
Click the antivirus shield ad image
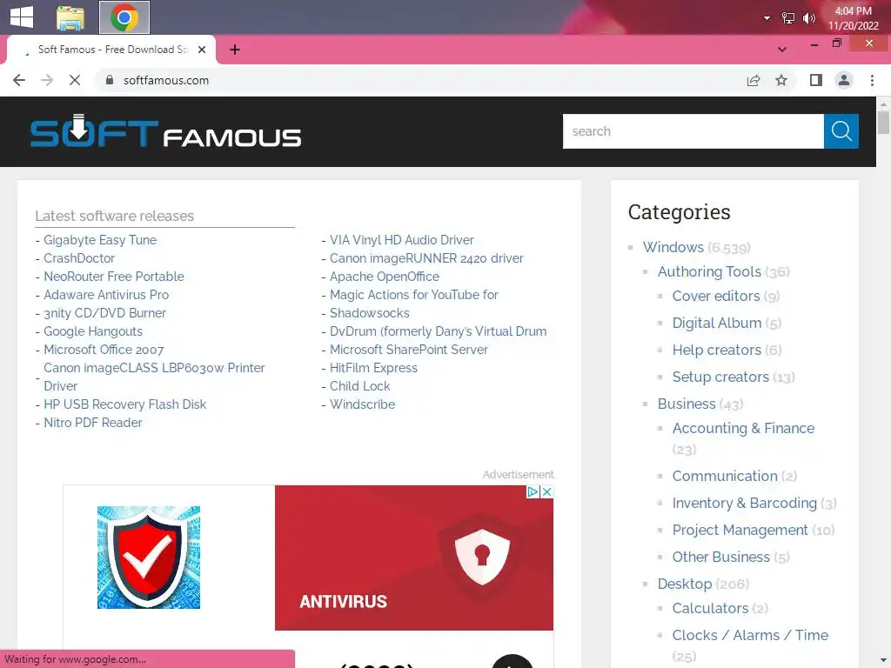pos(148,558)
